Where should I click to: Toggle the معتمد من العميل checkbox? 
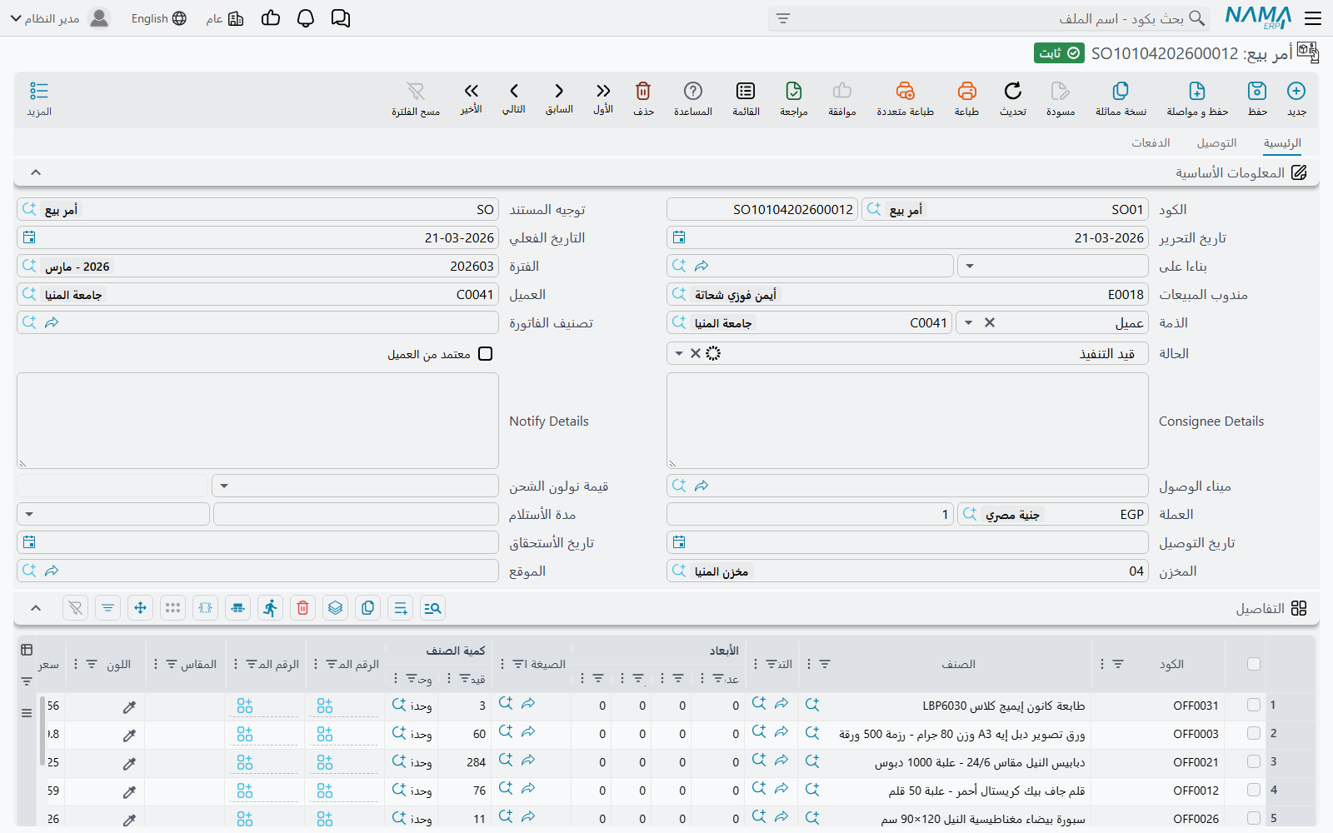[x=486, y=354]
